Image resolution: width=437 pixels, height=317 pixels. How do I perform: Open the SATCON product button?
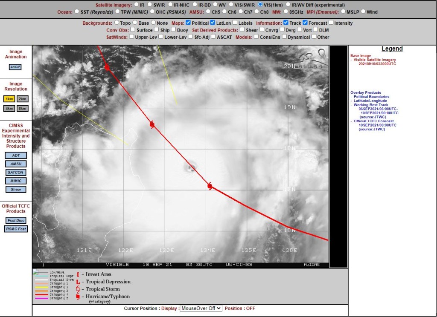tap(16, 172)
